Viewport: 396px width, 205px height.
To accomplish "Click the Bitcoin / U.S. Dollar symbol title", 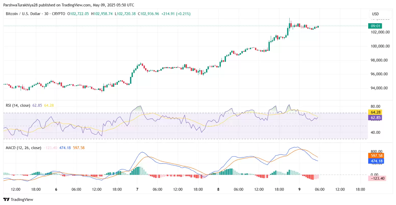I will (x=23, y=14).
